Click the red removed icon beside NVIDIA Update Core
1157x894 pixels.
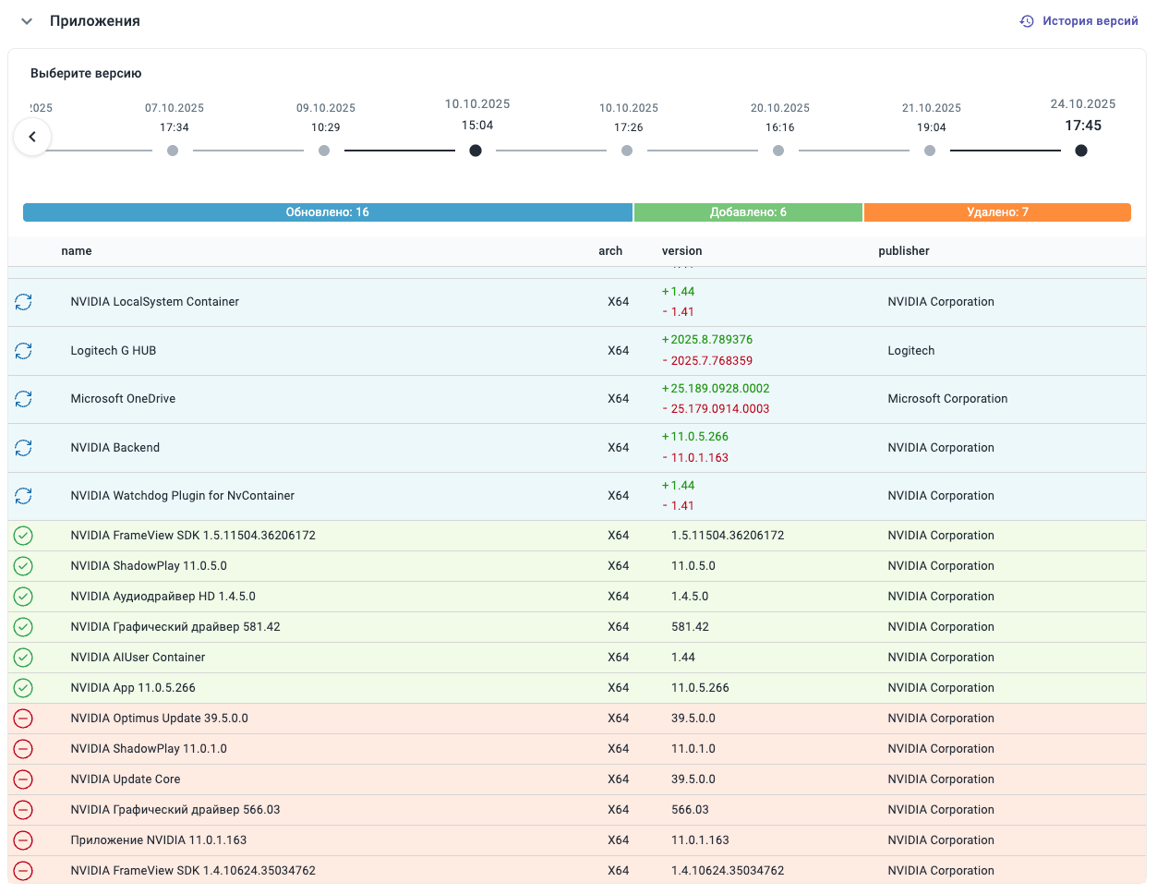click(x=23, y=779)
